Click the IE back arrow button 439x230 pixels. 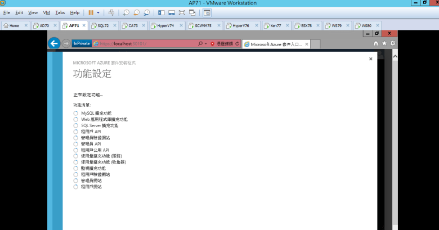[x=54, y=43]
